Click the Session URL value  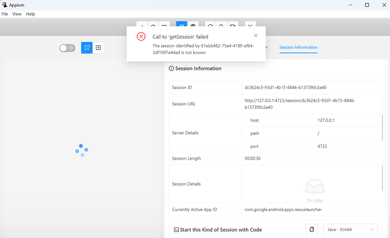pyautogui.click(x=300, y=104)
